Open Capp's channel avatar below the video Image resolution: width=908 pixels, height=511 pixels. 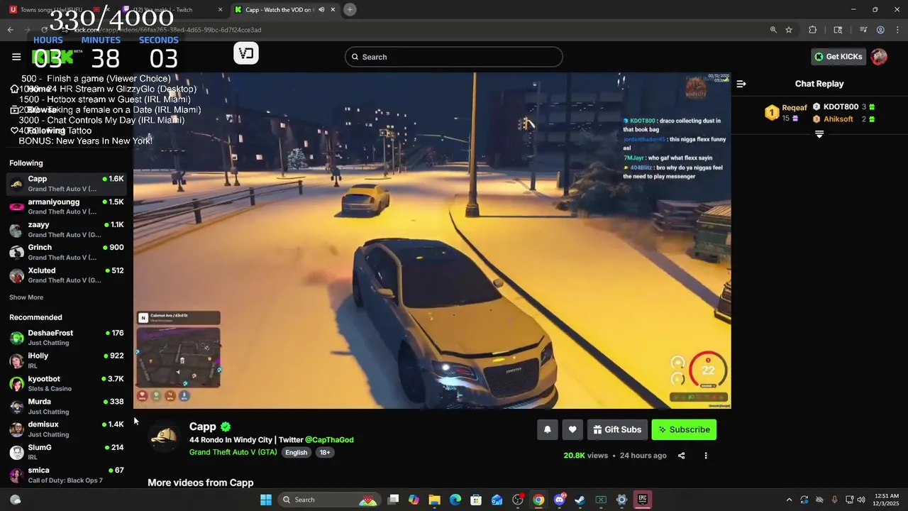click(165, 436)
